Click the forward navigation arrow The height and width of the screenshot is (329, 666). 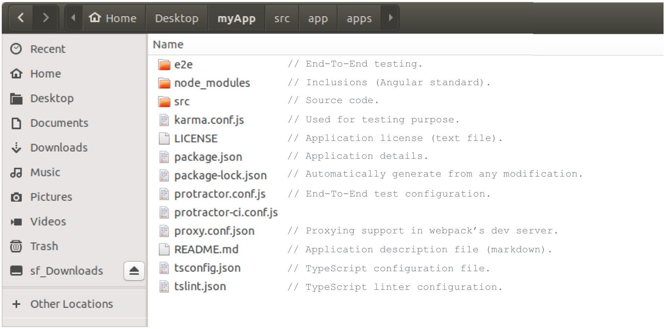[x=46, y=18]
